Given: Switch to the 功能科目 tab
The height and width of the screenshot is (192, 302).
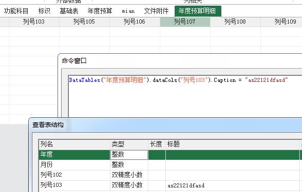Looking at the screenshot, I should pos(16,11).
